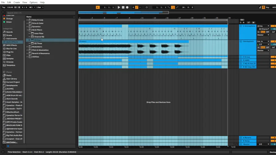Toggle the Computer MIDI Keyboard icon
This screenshot has width=276, height=155.
point(263,7)
